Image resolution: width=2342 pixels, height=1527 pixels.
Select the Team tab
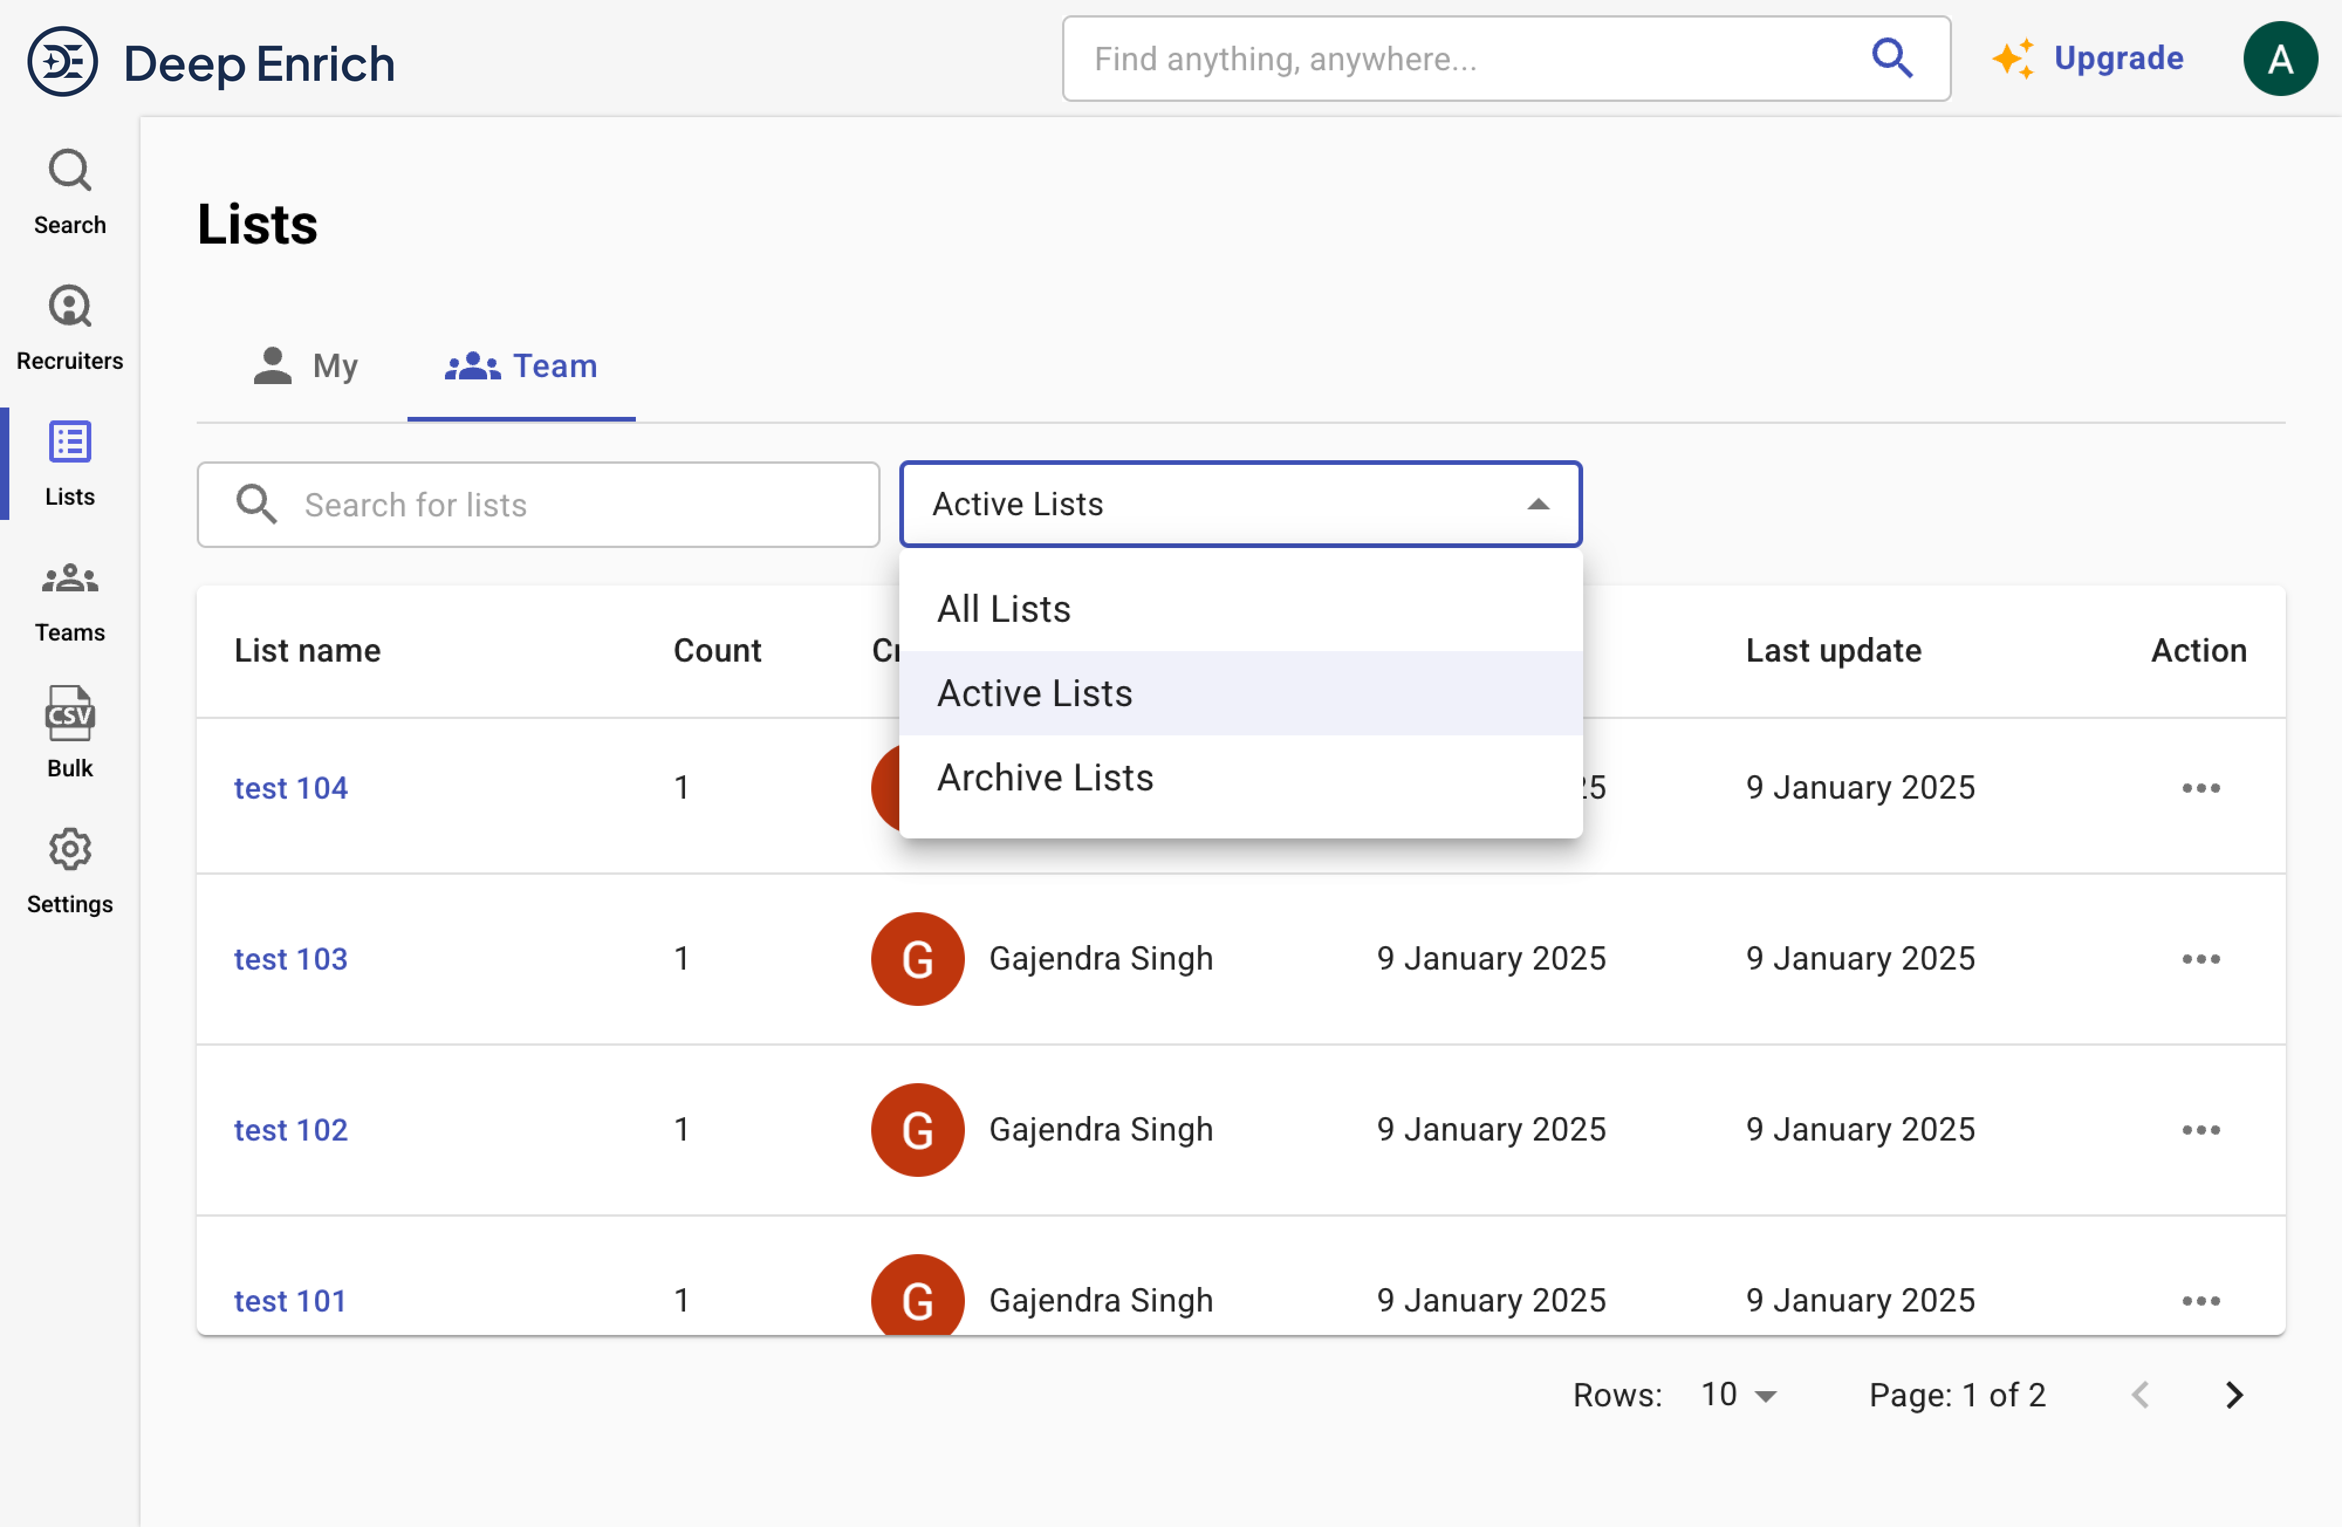click(x=522, y=366)
